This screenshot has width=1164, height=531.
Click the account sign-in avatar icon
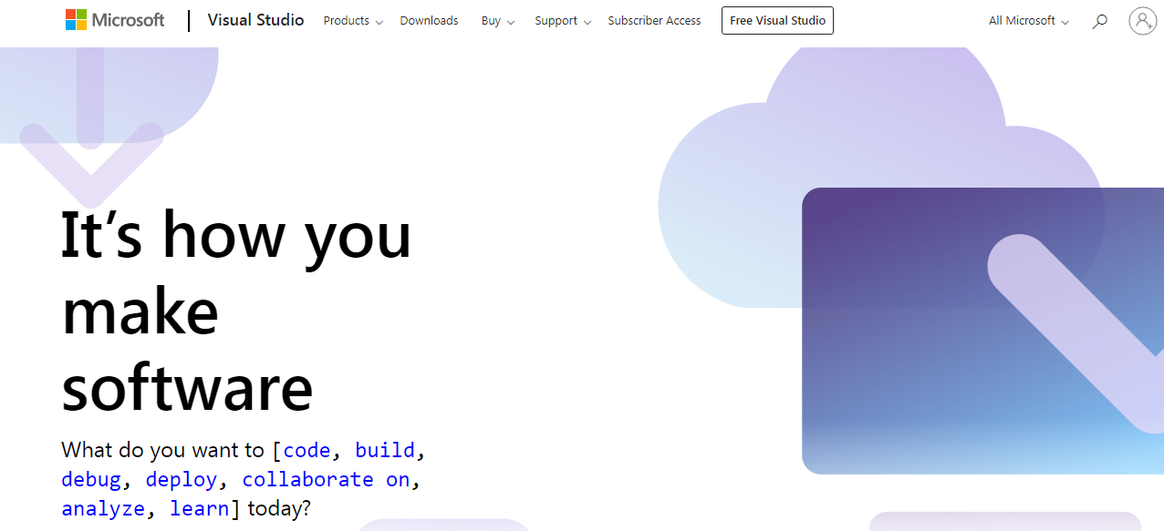click(x=1142, y=21)
